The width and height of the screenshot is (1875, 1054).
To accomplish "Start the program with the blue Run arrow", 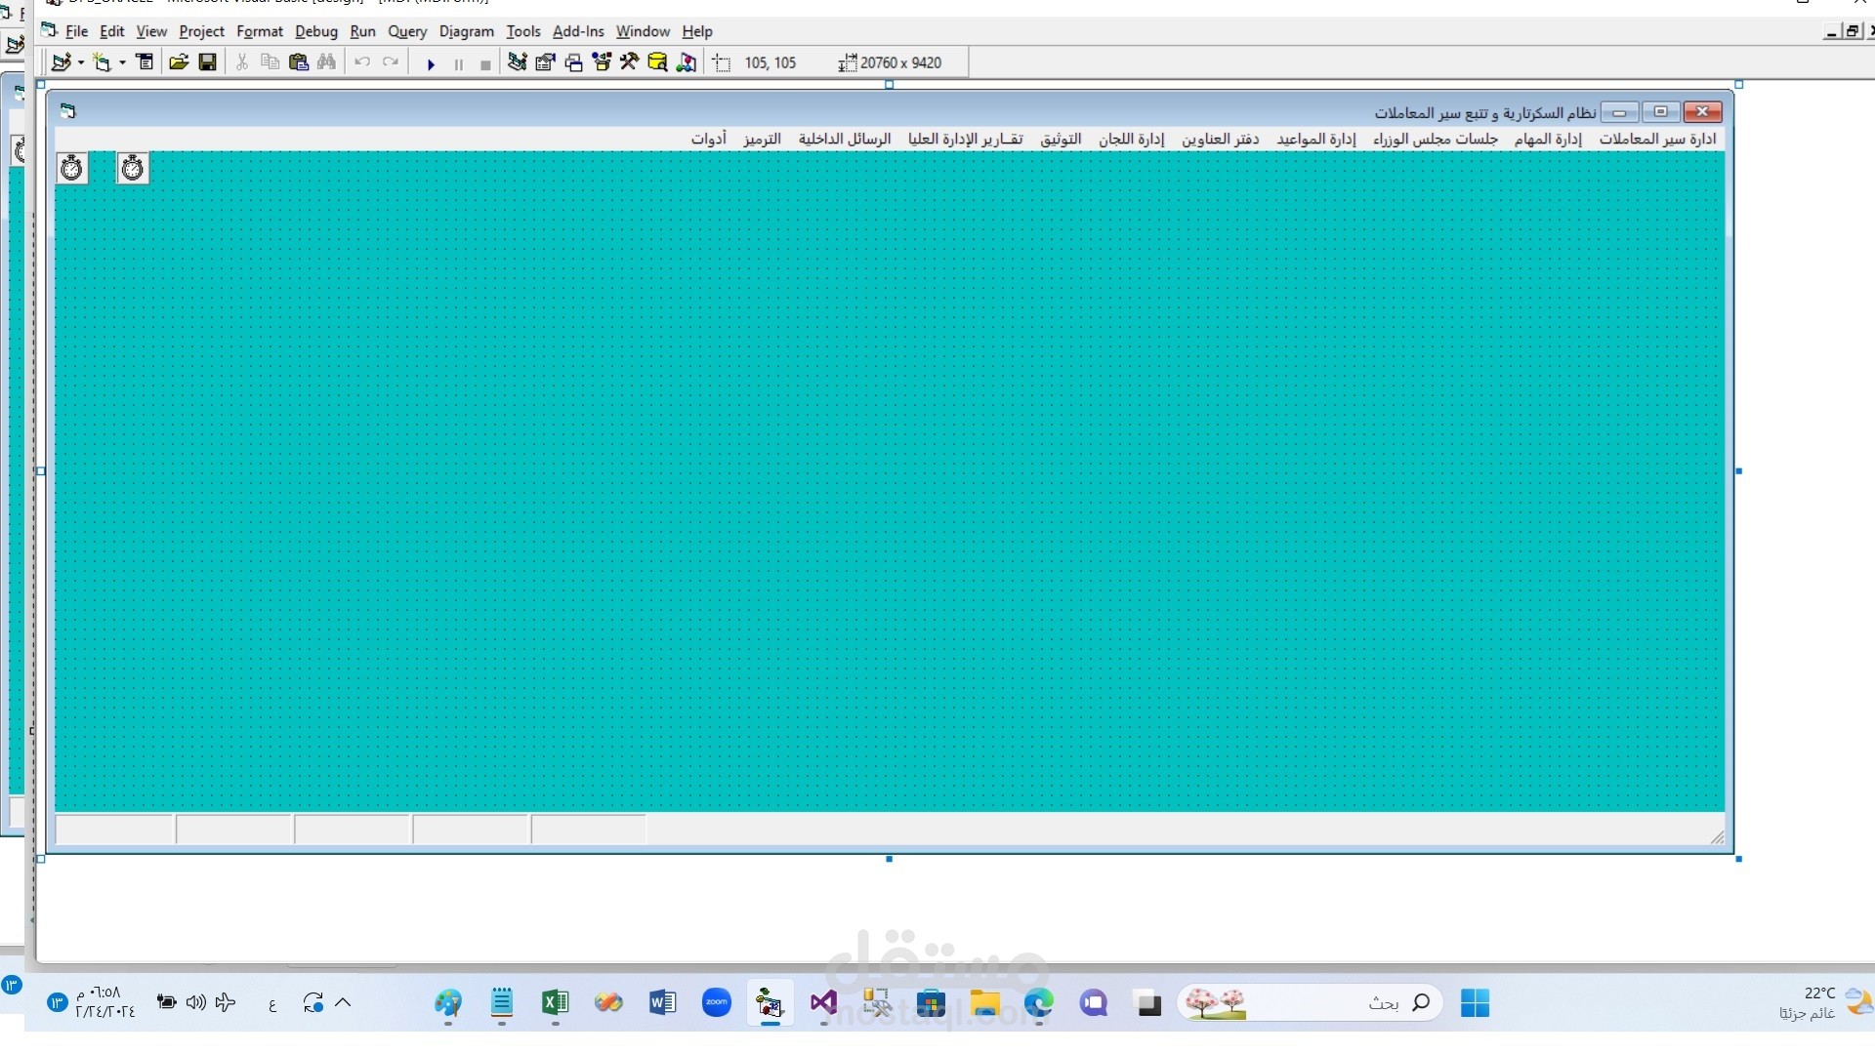I will (431, 64).
